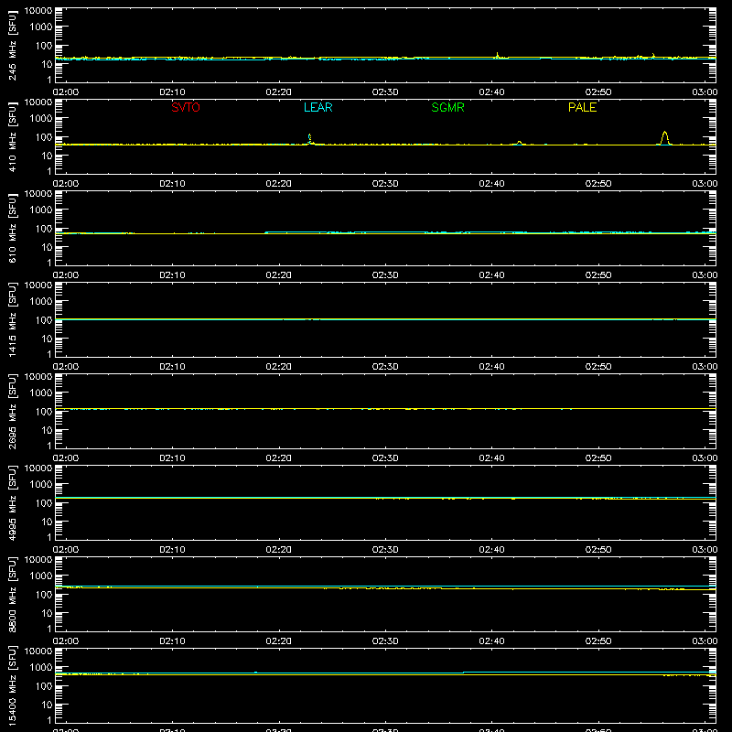Click the 8800 MHz [SFU] axis label
732x732 pixels.
(12, 595)
